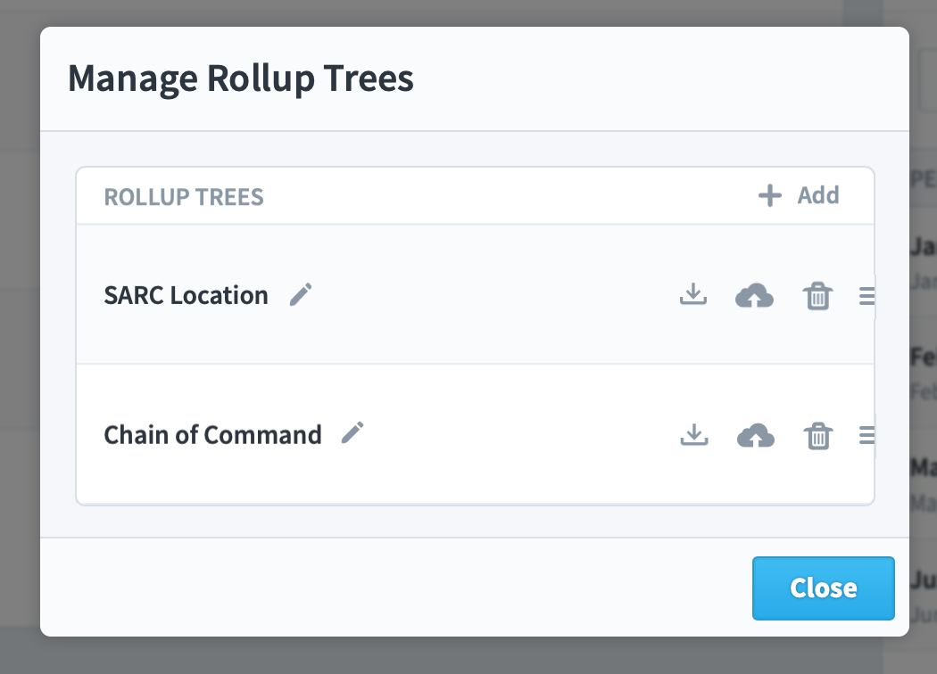Image resolution: width=937 pixels, height=674 pixels.
Task: Rename Chain of Command with the pencil icon
Action: click(352, 432)
